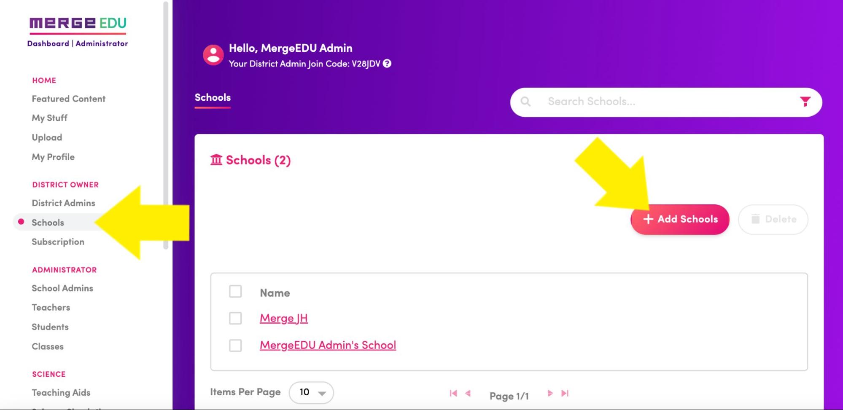Go to first page arrow

pyautogui.click(x=453, y=393)
